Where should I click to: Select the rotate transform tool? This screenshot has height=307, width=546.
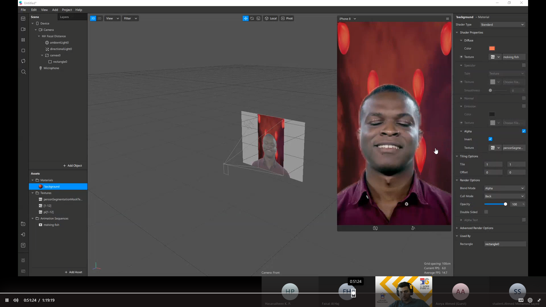[x=252, y=18]
